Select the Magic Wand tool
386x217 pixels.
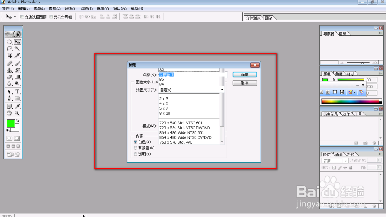point(17,49)
